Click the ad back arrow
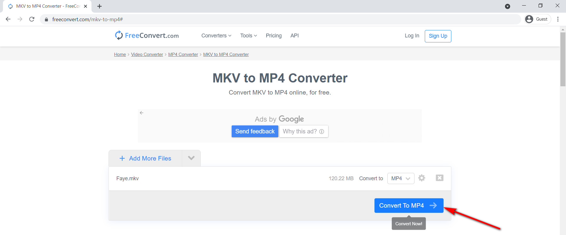The image size is (566, 235). (141, 113)
